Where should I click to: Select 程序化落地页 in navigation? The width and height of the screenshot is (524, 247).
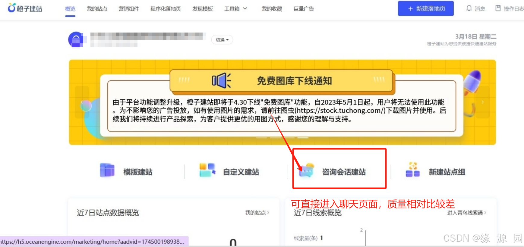click(x=166, y=9)
